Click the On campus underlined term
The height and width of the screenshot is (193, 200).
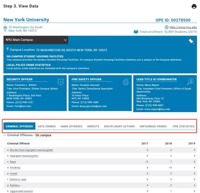point(43,135)
